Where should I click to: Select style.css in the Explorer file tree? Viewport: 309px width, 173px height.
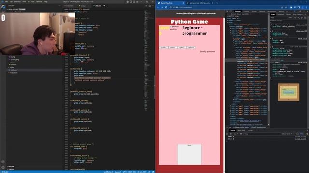point(14,70)
